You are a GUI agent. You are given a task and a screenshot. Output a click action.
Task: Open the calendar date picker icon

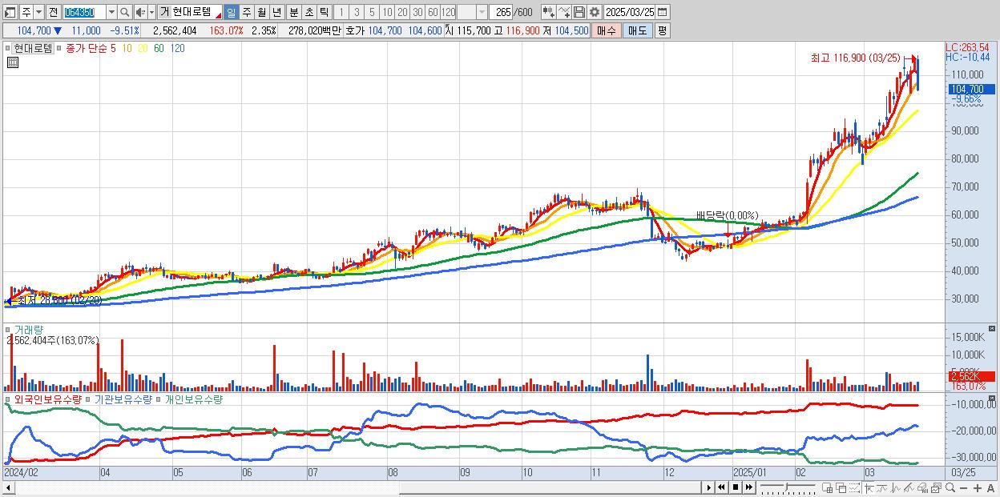point(663,12)
